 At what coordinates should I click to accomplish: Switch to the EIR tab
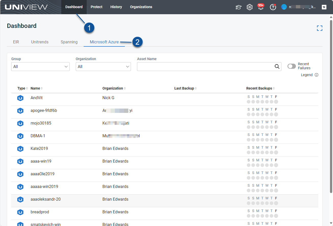[x=16, y=42]
